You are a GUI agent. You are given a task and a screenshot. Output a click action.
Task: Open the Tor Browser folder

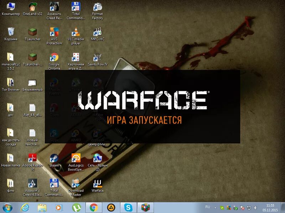[x=11, y=84]
